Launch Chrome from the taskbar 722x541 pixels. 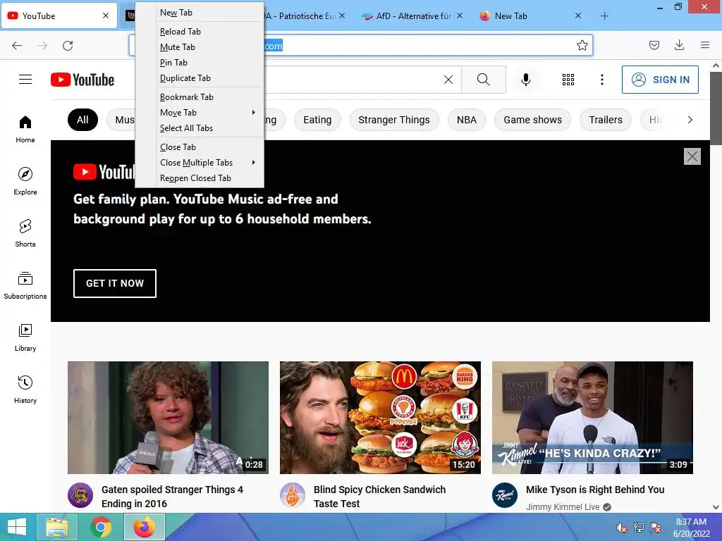[100, 527]
